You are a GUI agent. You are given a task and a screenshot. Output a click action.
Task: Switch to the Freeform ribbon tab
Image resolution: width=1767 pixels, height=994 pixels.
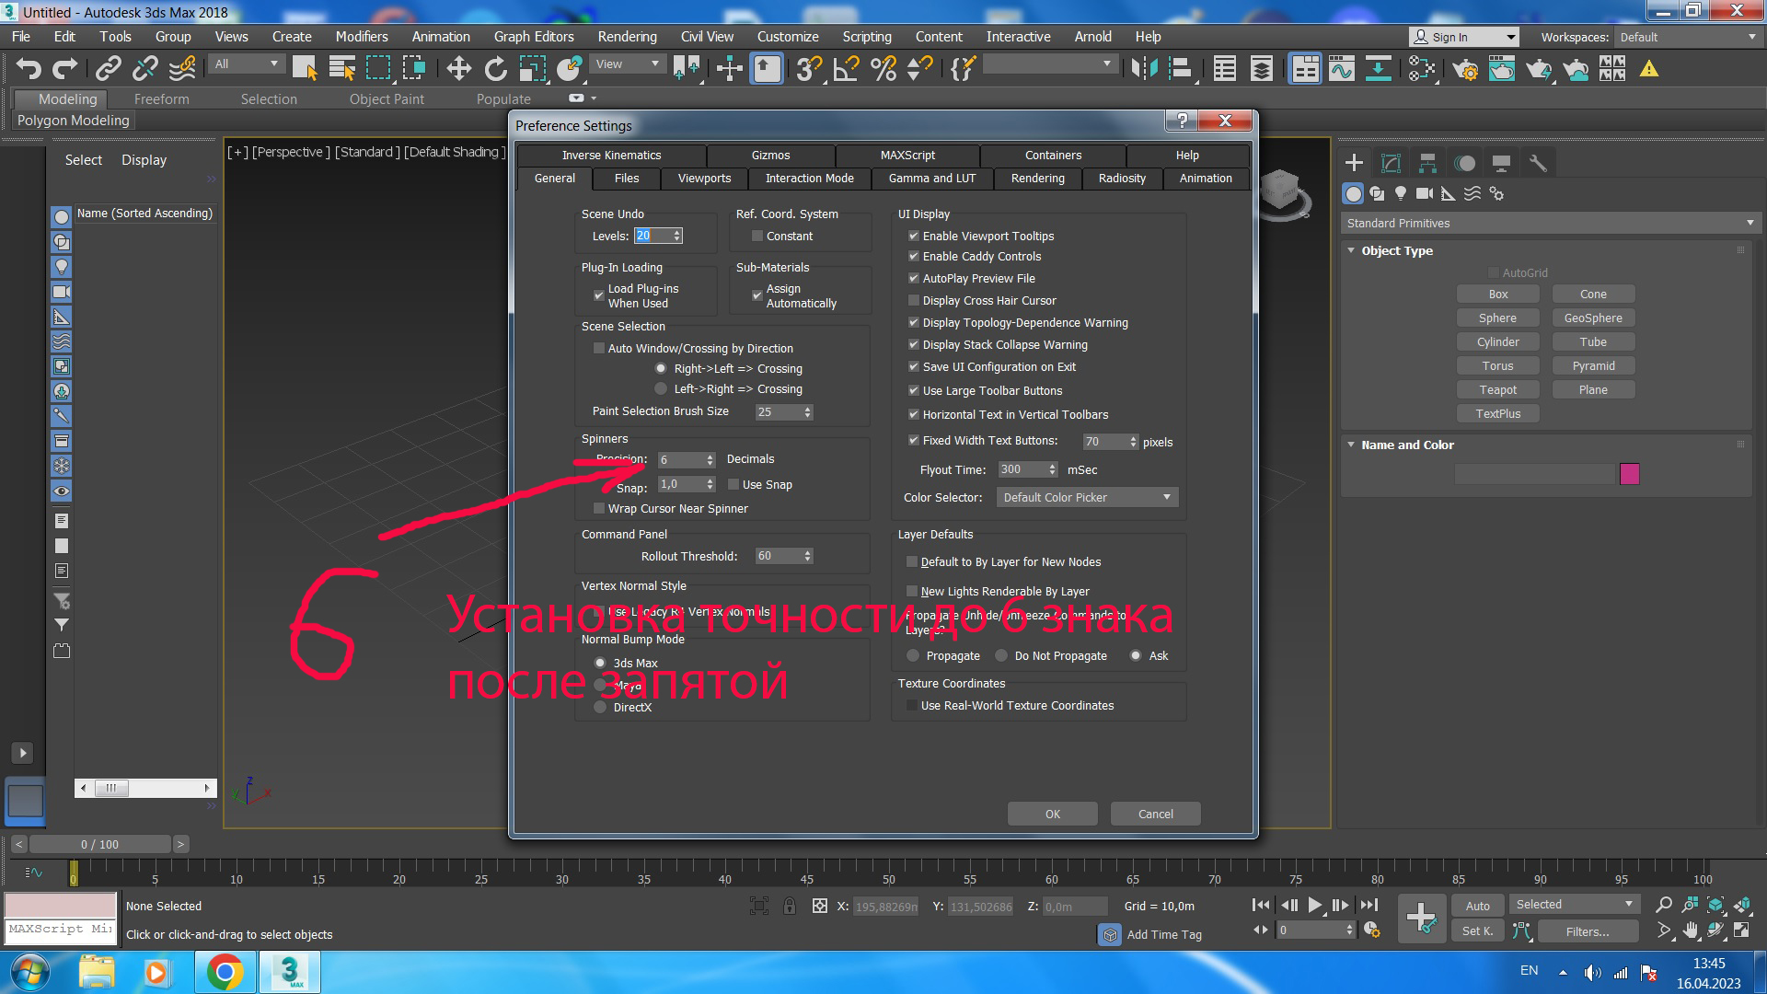pyautogui.click(x=161, y=99)
